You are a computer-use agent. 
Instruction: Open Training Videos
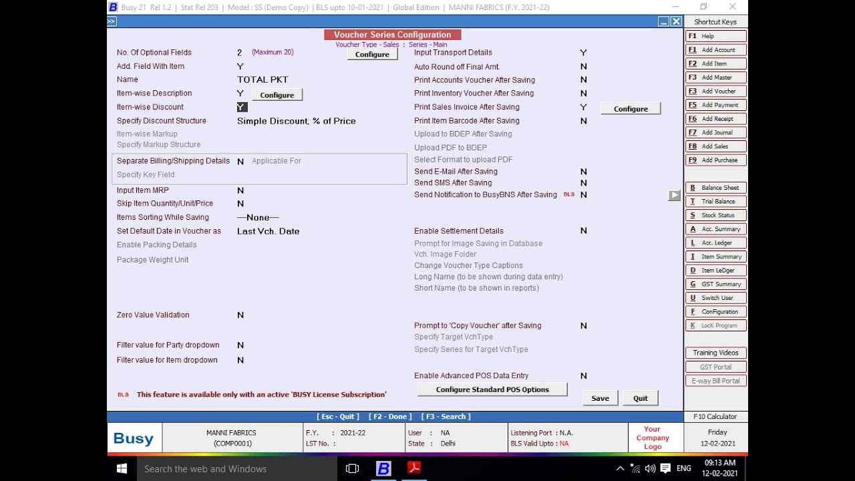[715, 353]
